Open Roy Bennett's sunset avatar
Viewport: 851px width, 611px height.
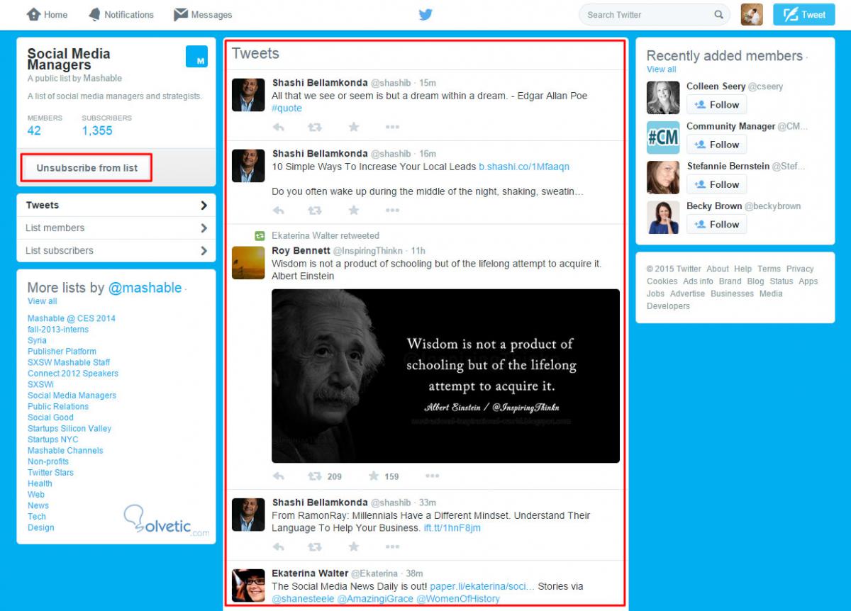click(248, 263)
